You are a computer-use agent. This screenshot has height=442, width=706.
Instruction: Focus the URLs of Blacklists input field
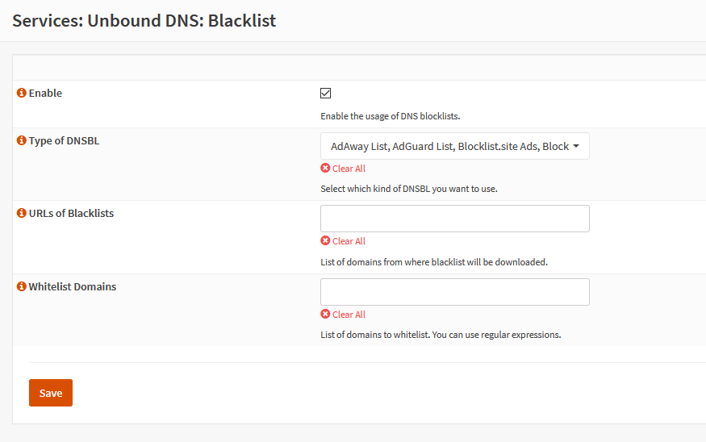455,219
